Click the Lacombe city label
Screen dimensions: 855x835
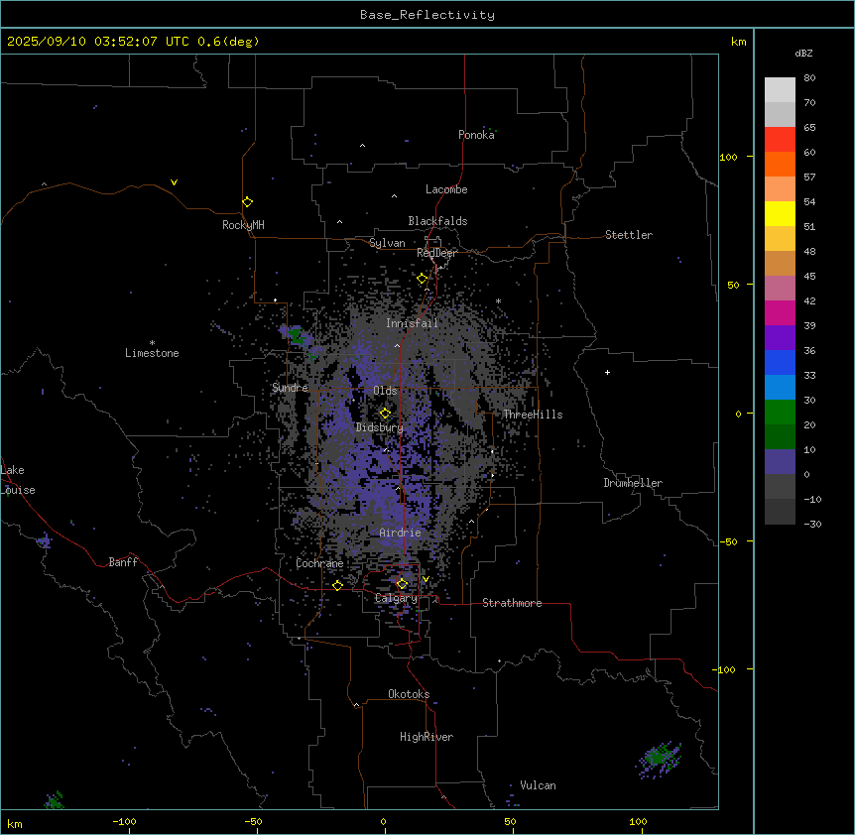[x=446, y=189]
